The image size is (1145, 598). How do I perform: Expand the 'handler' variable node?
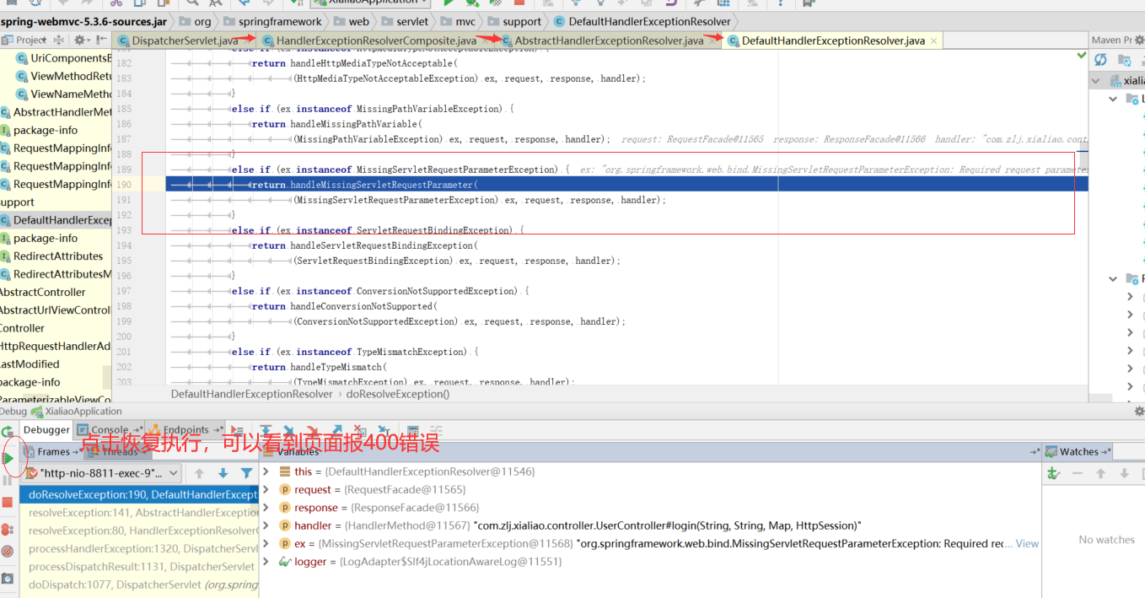266,525
